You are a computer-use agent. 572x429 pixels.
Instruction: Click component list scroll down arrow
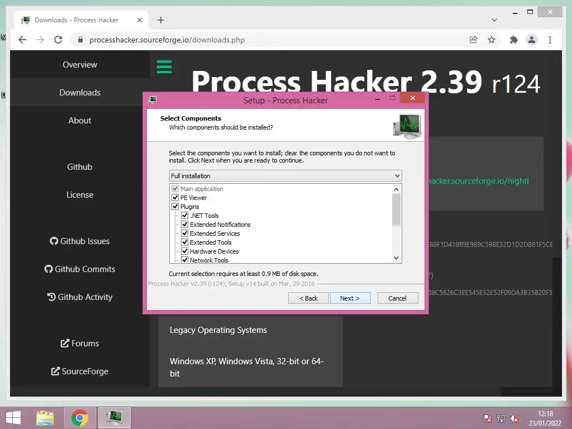[396, 258]
